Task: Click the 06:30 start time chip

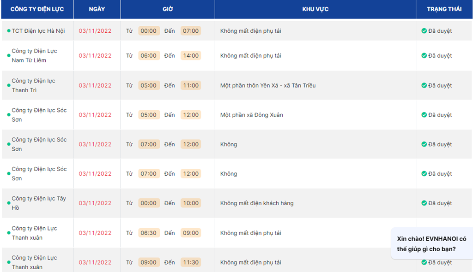Action: (x=149, y=233)
